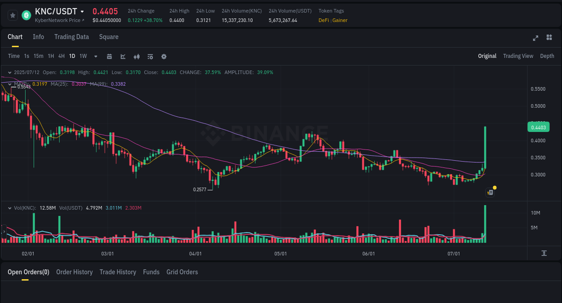Open the calendar date-range picker icon
562x303 pixels.
[109, 56]
